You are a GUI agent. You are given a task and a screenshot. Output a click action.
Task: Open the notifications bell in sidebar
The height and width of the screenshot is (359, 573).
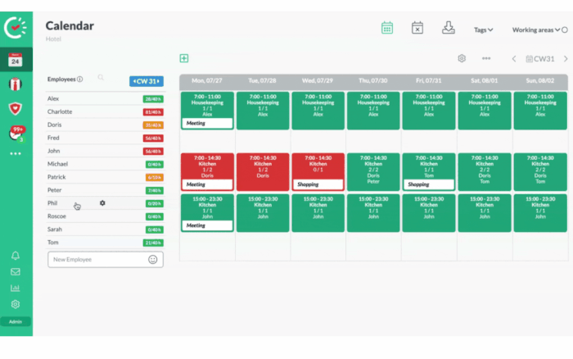[x=16, y=255]
